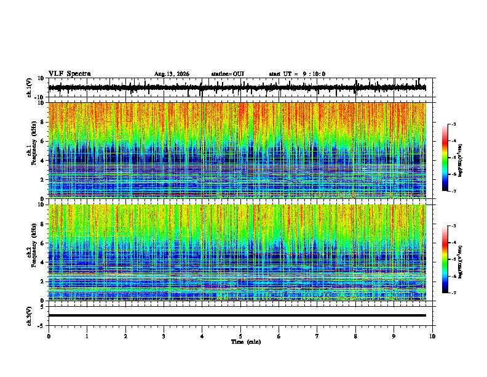Click the 'Time (min)' axis label
Screen dimensions: 487x377
246,342
